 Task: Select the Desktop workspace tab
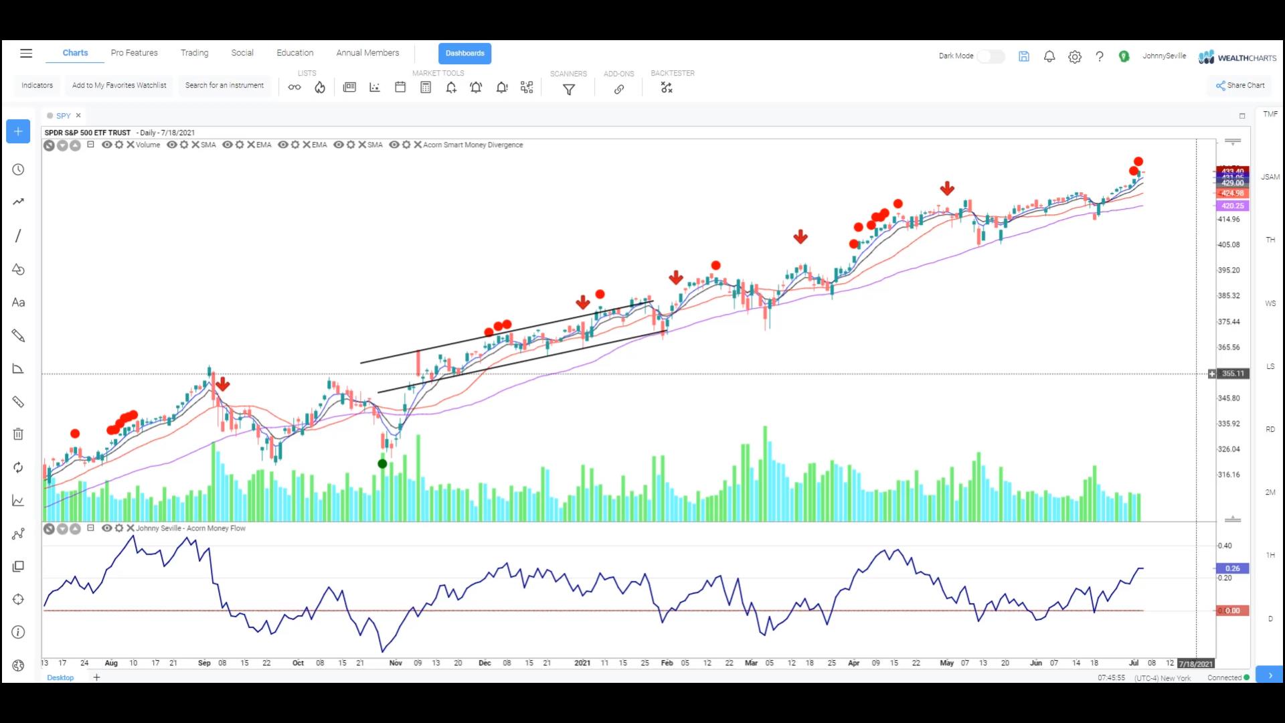click(60, 677)
